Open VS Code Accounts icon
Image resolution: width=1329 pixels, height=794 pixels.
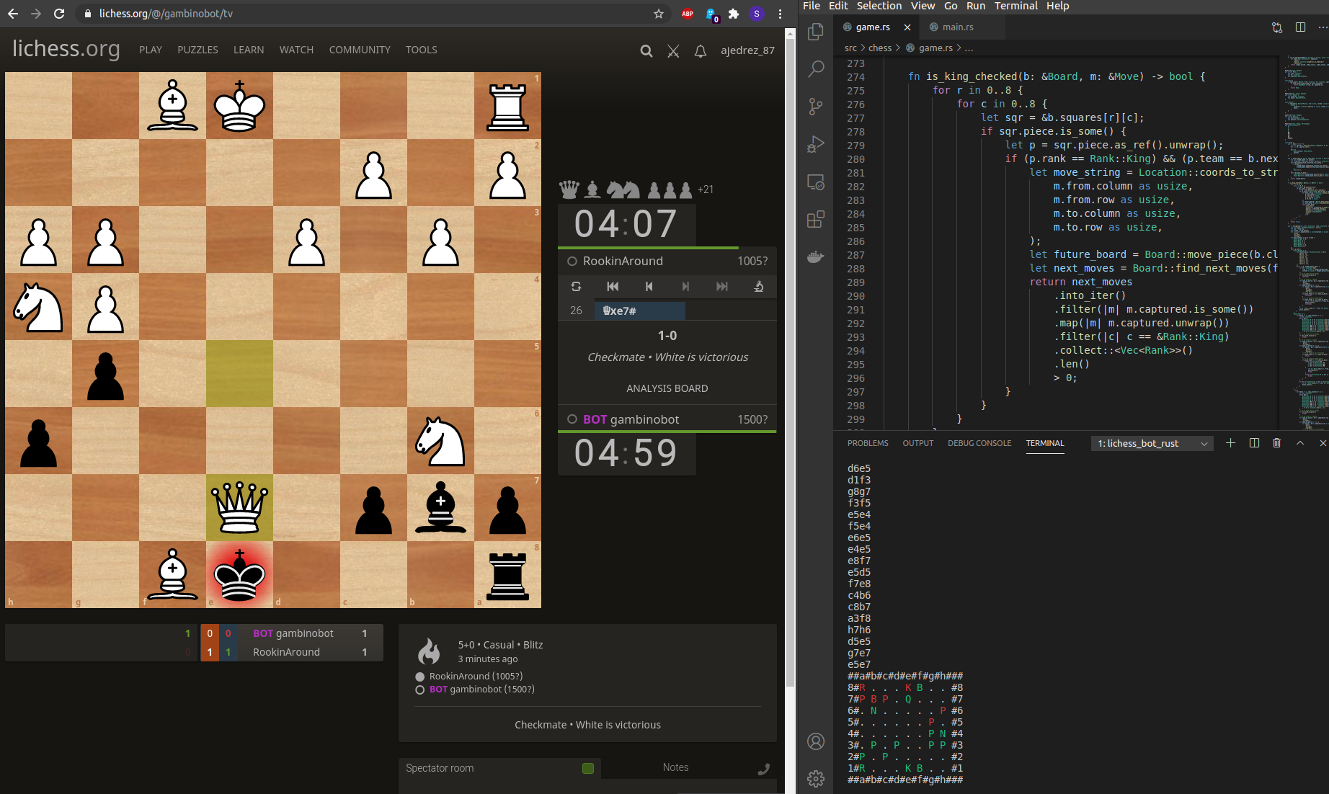[815, 741]
